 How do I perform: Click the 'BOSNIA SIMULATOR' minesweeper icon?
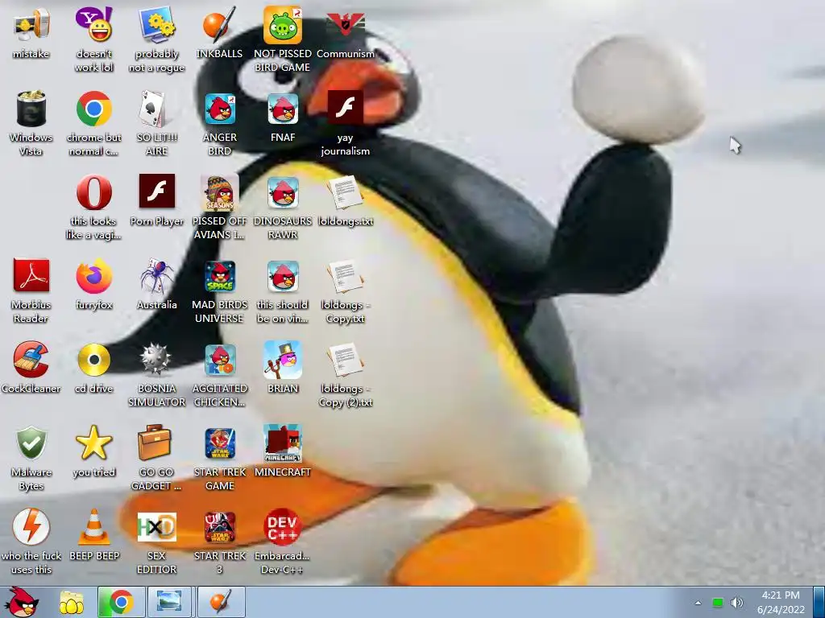pos(155,360)
